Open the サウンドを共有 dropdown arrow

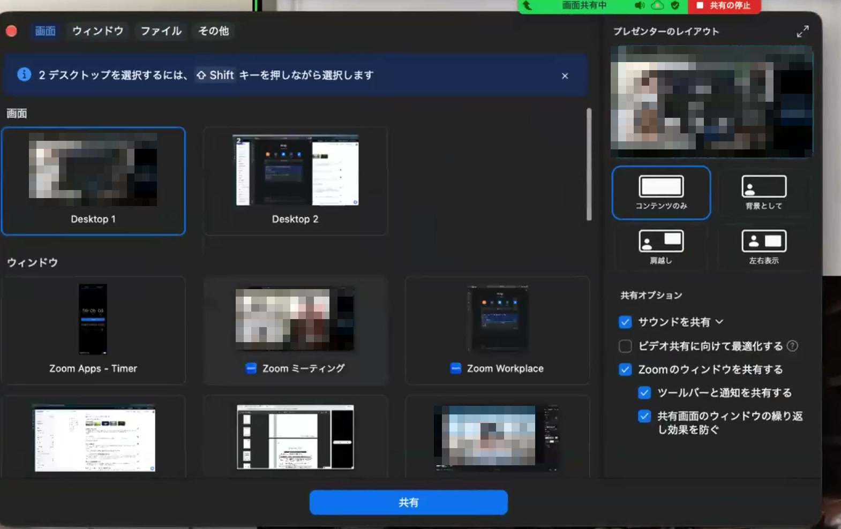point(719,322)
